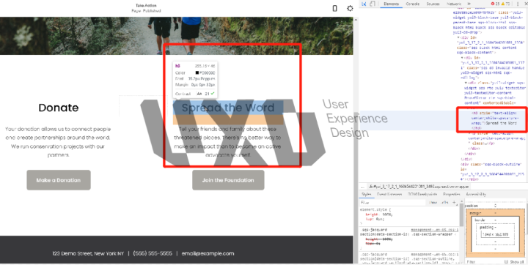The image size is (528, 265).
Task: Enable the Show all checkbox
Action: (506, 261)
